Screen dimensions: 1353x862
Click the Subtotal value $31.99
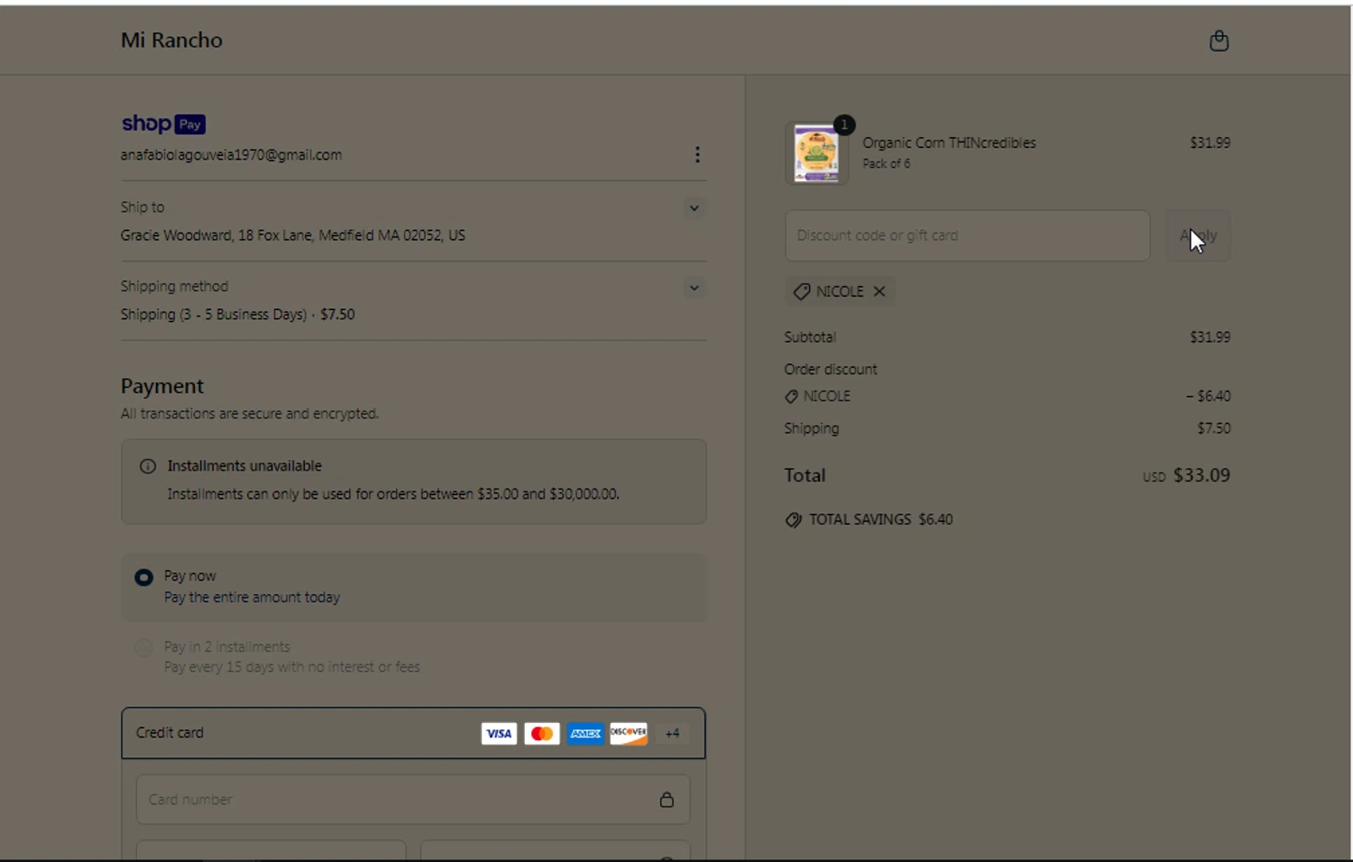[x=1210, y=337]
